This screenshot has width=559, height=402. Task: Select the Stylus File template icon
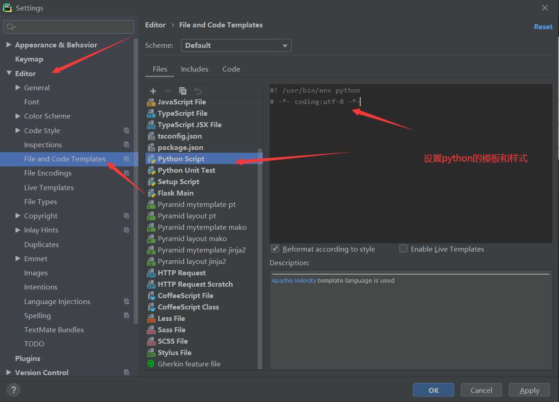(x=151, y=353)
